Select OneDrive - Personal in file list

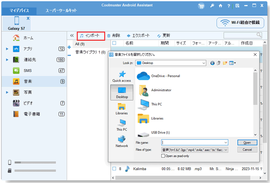158,76
